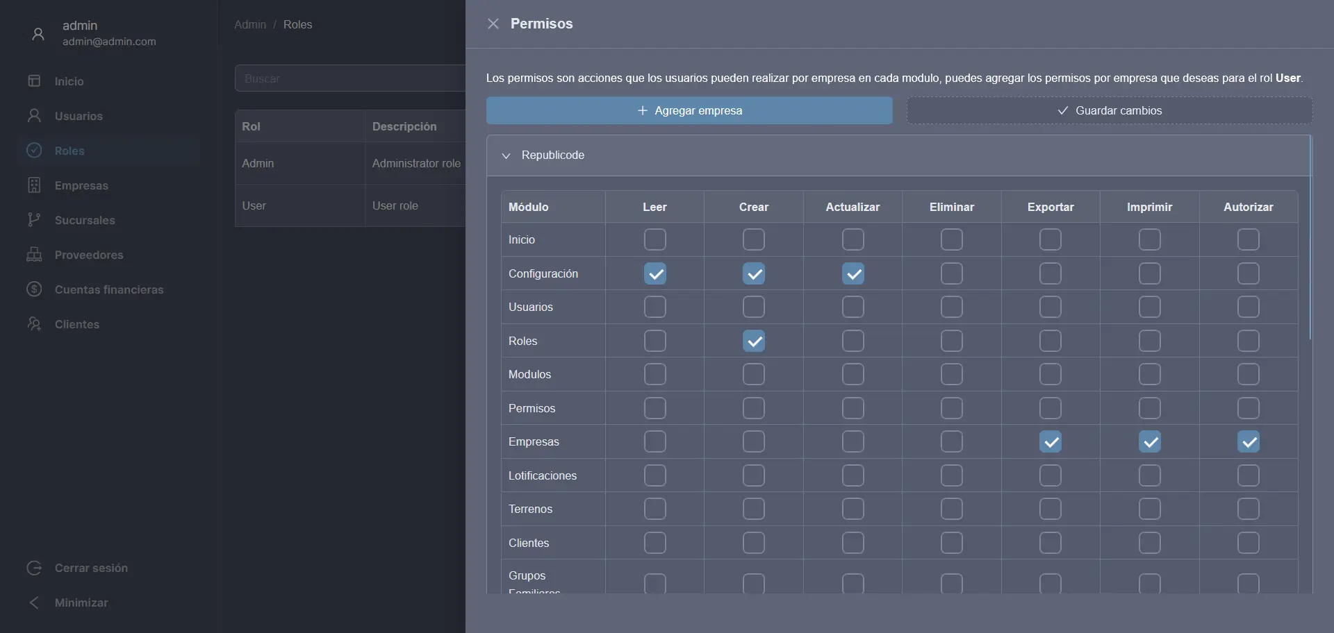Uncheck Leer permission for Configuración
This screenshot has width=1334, height=633.
click(655, 273)
